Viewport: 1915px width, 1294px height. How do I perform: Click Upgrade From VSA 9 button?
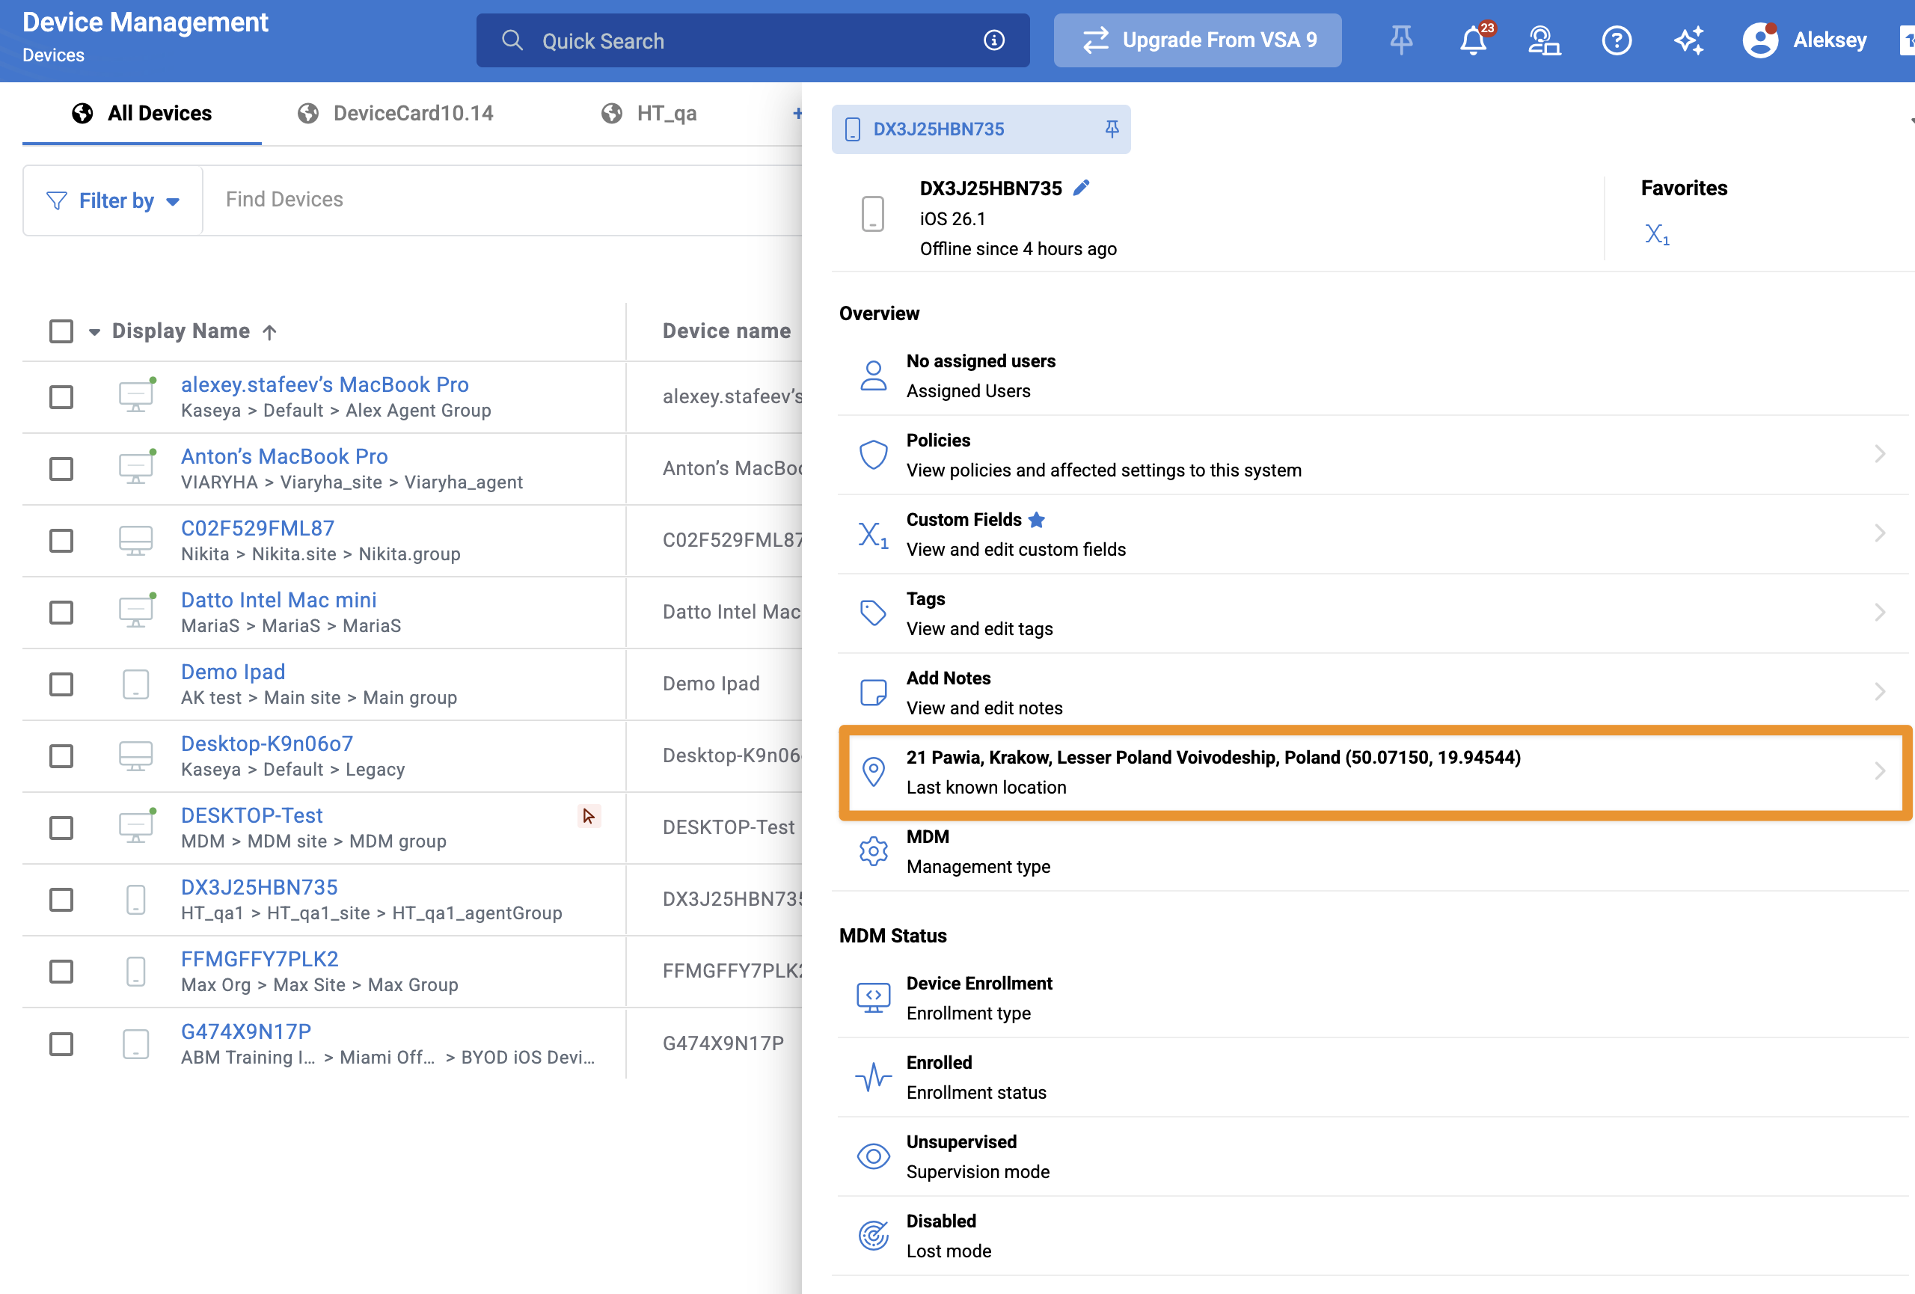[1198, 40]
